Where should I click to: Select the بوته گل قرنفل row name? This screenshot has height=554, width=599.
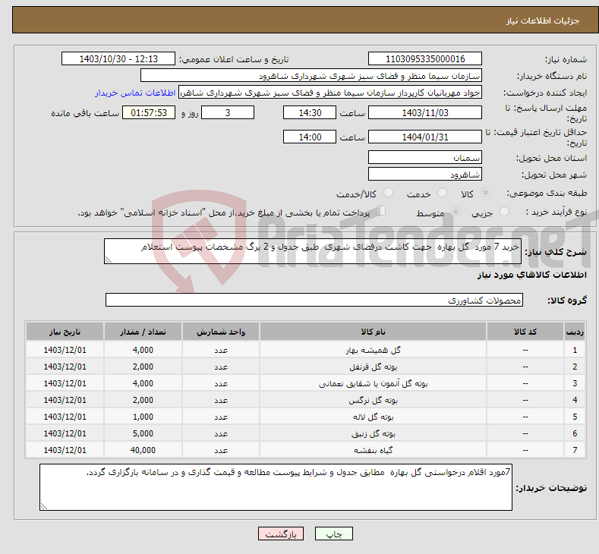pos(374,367)
